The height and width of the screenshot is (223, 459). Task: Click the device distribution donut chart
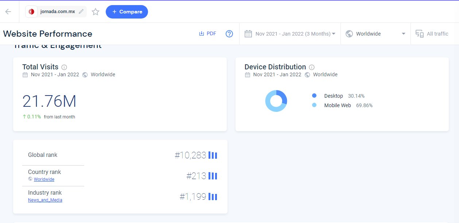(276, 101)
